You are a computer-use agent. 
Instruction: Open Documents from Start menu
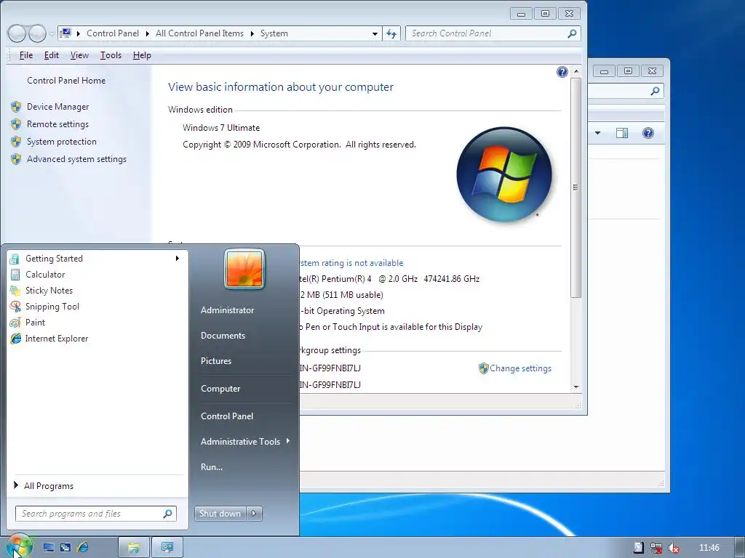pos(223,336)
